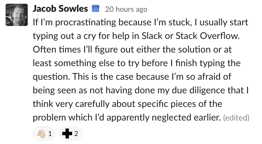Click the count 1 on the wave reaction

(x=50, y=133)
